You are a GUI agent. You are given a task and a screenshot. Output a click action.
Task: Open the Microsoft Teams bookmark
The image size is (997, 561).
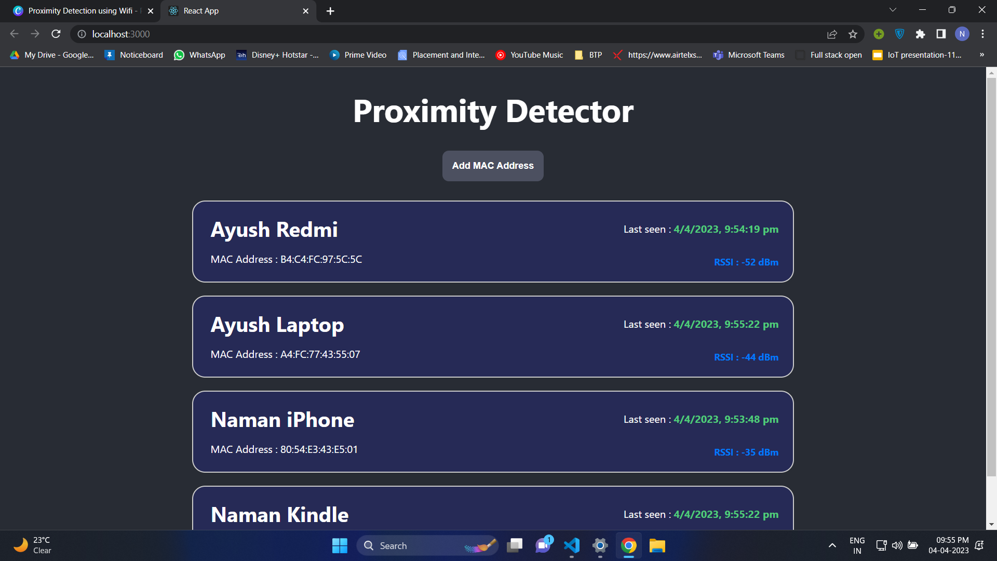(x=748, y=55)
